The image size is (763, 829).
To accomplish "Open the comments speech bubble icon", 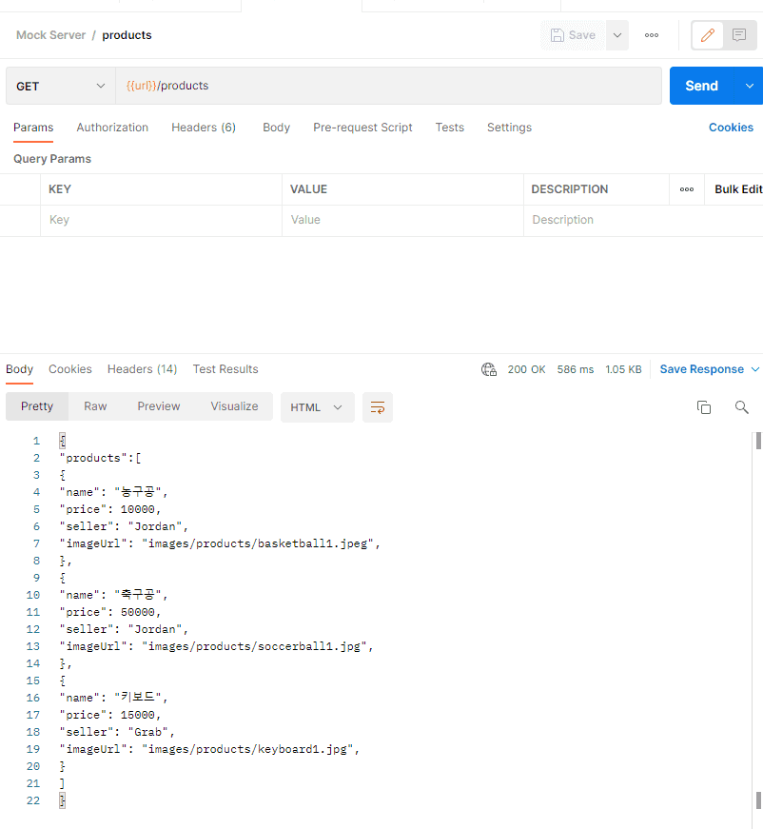I will (x=739, y=35).
